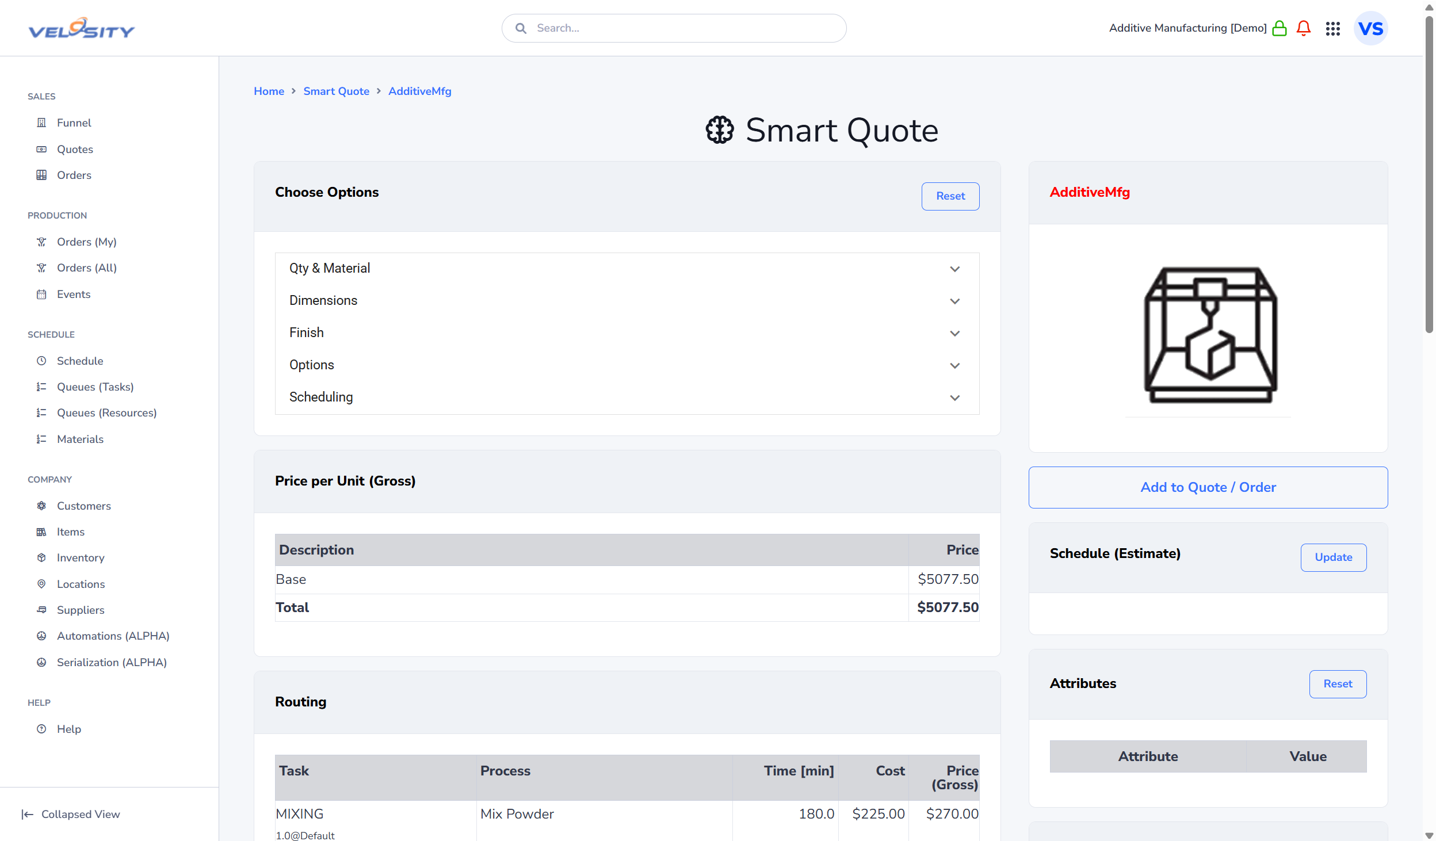The image size is (1436, 841).
Task: Open Customers in the sidebar
Action: tap(84, 506)
